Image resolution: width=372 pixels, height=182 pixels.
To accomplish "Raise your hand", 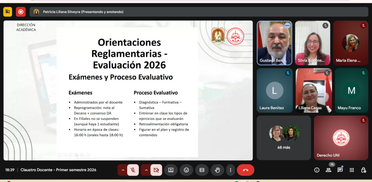I will coord(217,170).
